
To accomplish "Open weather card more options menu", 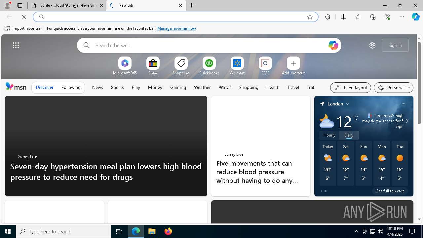I will pyautogui.click(x=403, y=104).
